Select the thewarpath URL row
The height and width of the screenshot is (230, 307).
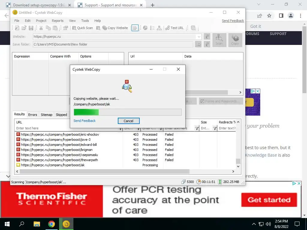coord(126,160)
